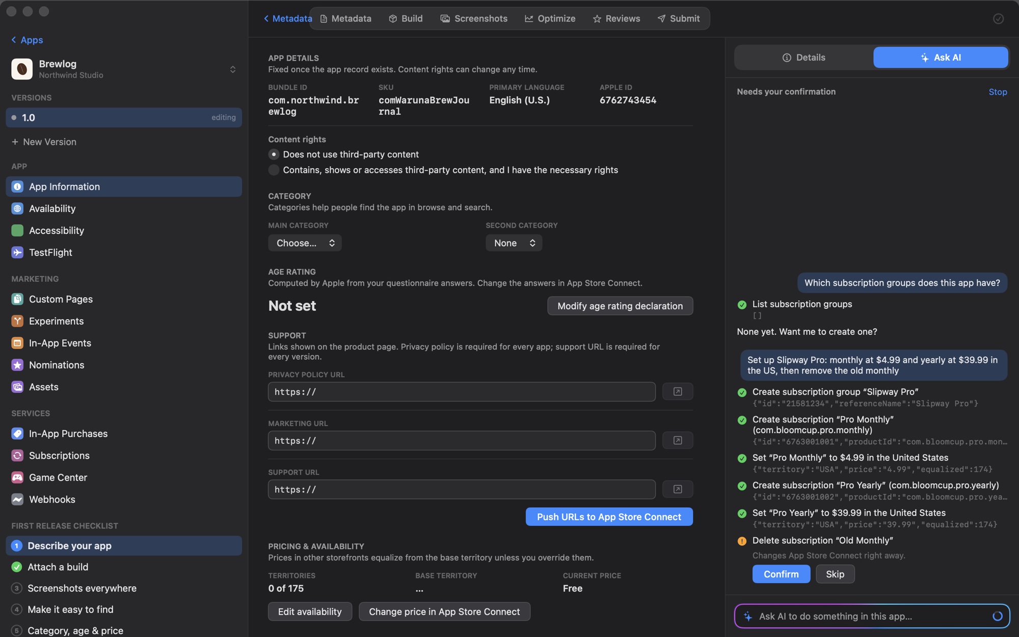Screen dimensions: 1019x637
Task: Click the Custom Pages icon
Action: click(x=17, y=299)
